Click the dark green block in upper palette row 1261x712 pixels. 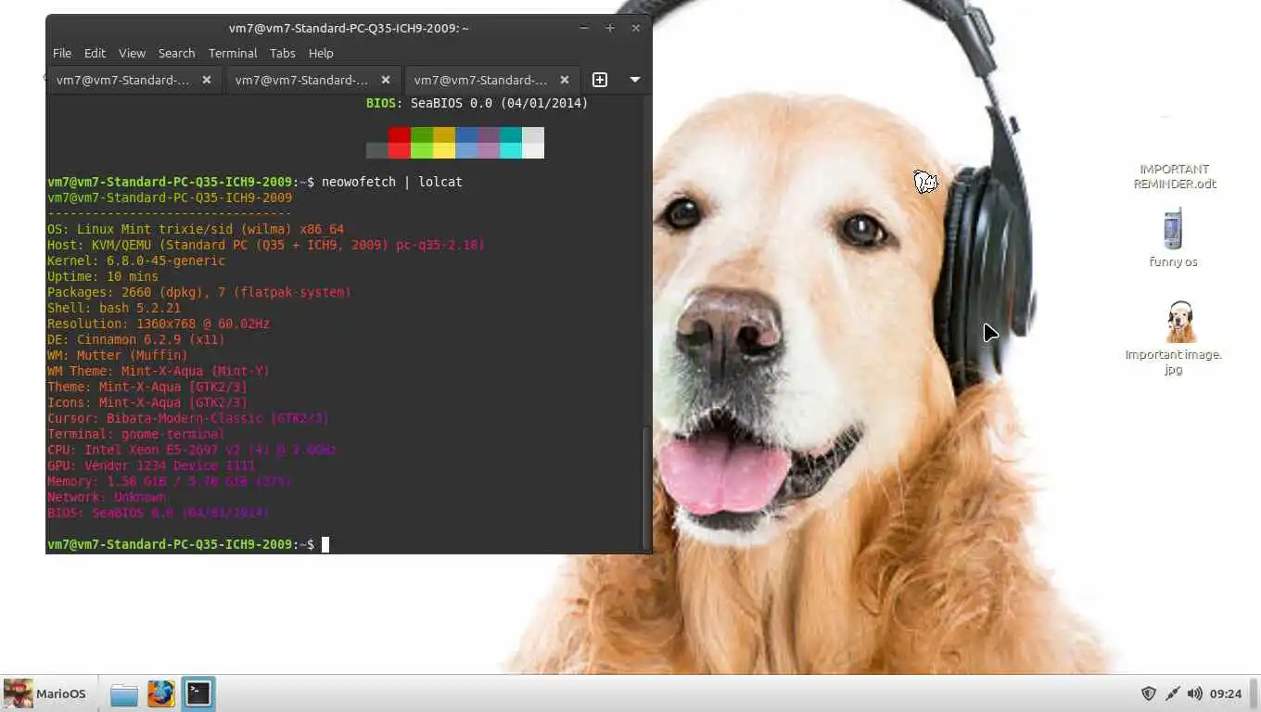click(x=422, y=134)
